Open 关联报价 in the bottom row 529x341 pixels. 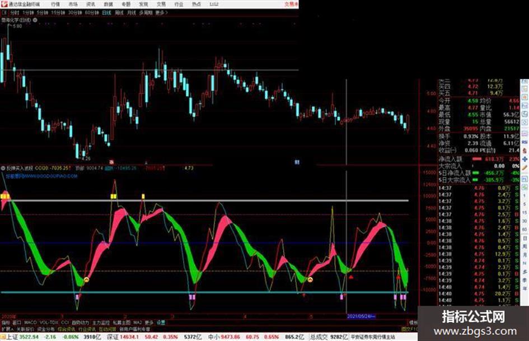pos(25,329)
